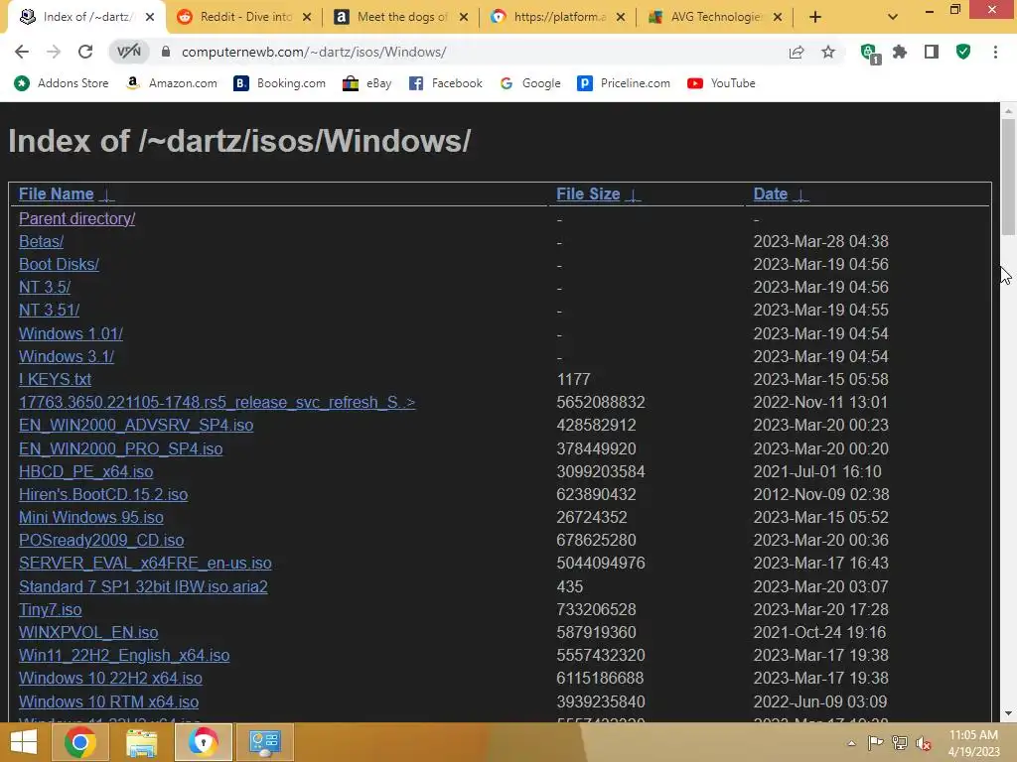This screenshot has height=762, width=1017.
Task: Open the Windows Start button
Action: click(24, 742)
